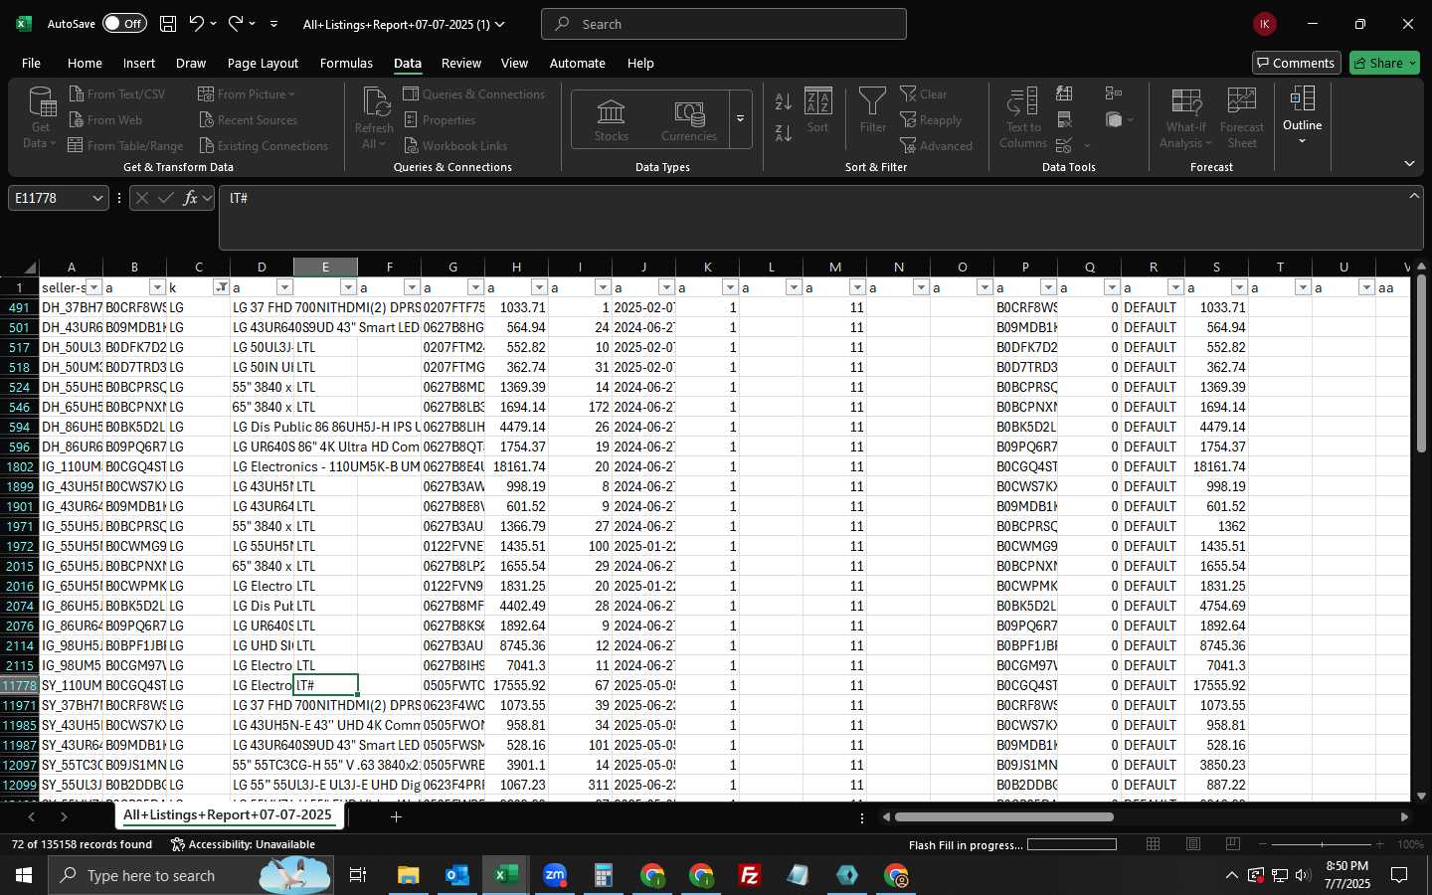Collapse the ribbon with the chevron
The height and width of the screenshot is (895, 1432).
tap(1409, 163)
